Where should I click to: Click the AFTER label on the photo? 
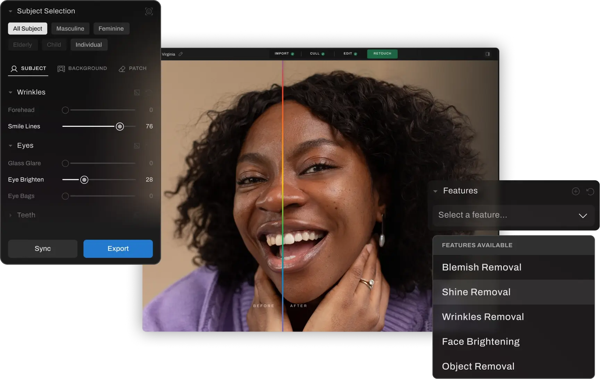pyautogui.click(x=299, y=306)
